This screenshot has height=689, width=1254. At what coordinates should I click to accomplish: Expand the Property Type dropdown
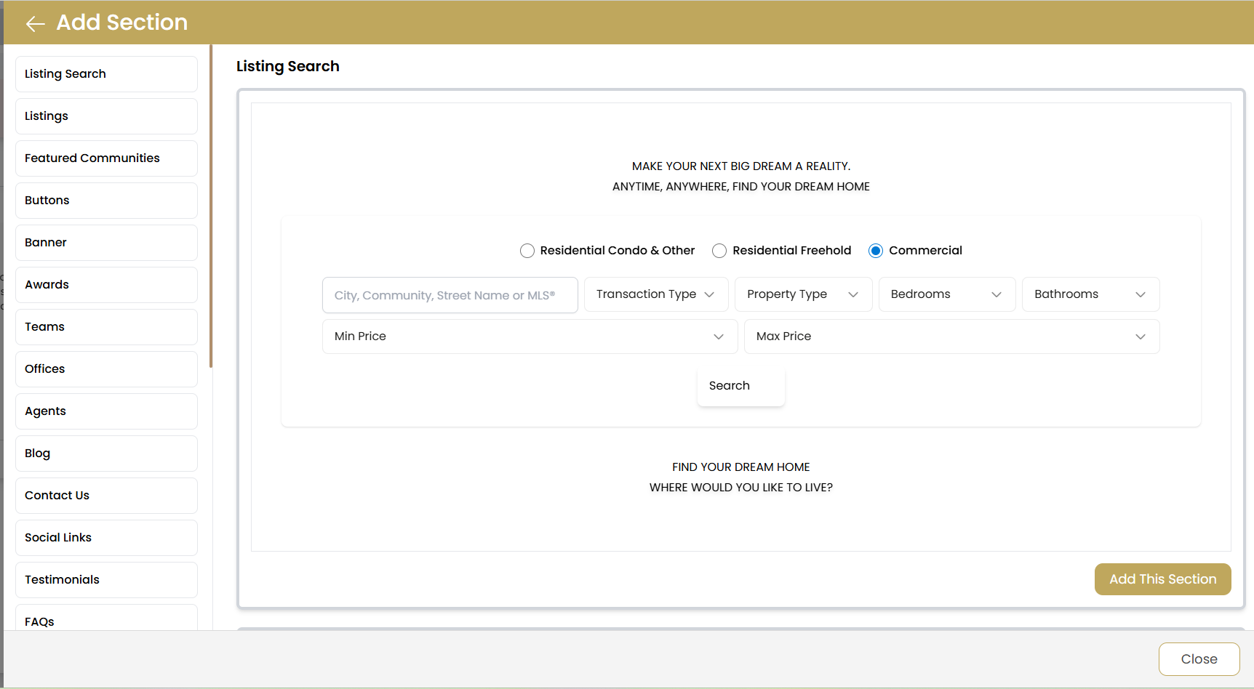click(802, 294)
